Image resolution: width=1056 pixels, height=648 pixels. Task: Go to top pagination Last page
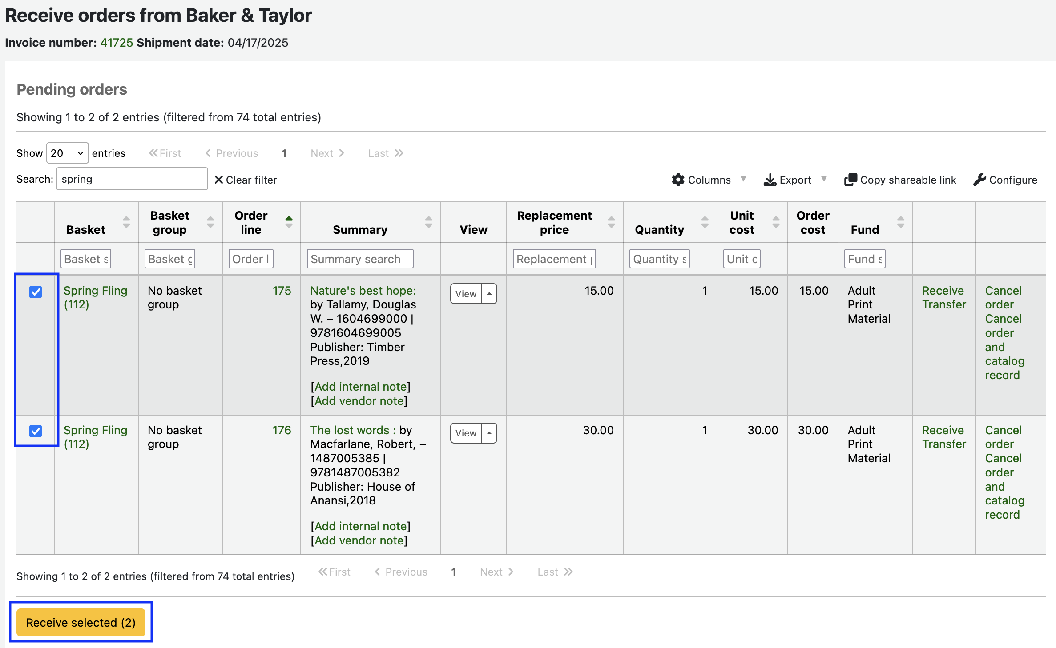tap(386, 153)
